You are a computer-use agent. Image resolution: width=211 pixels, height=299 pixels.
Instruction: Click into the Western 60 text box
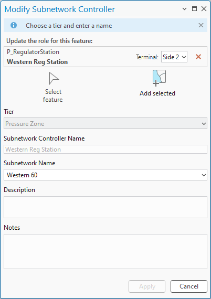102,175
